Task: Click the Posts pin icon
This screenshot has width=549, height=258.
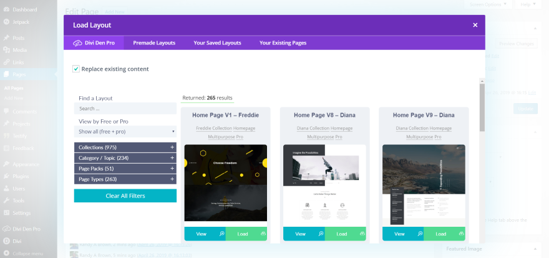Action: 6,38
